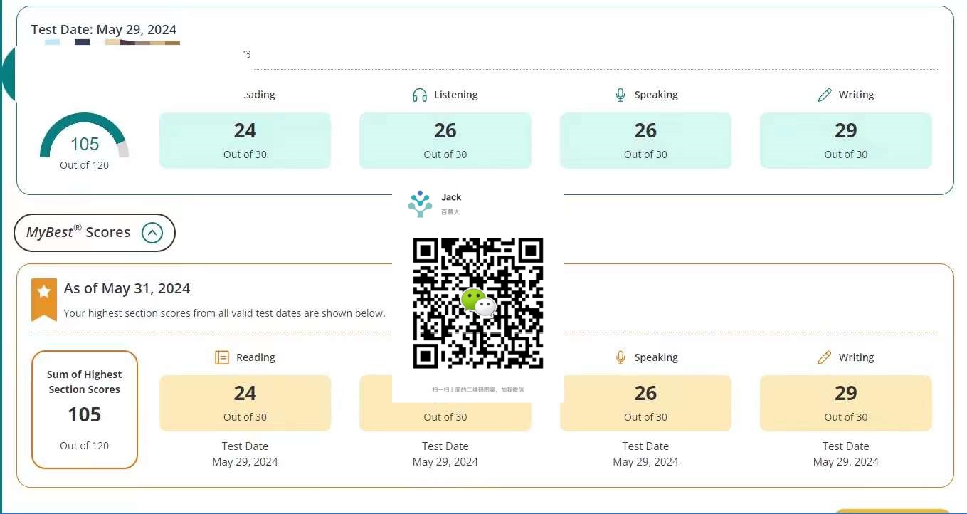Screen dimensions: 967x514
Task: Click the 'As of May 31, 2024' heading
Action: (127, 288)
